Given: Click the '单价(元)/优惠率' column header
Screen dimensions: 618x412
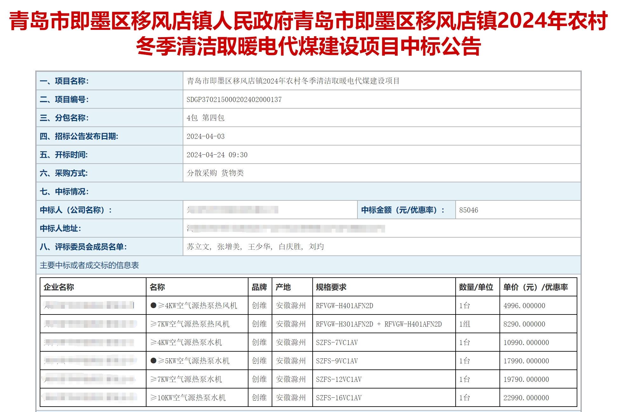Looking at the screenshot, I should [535, 287].
